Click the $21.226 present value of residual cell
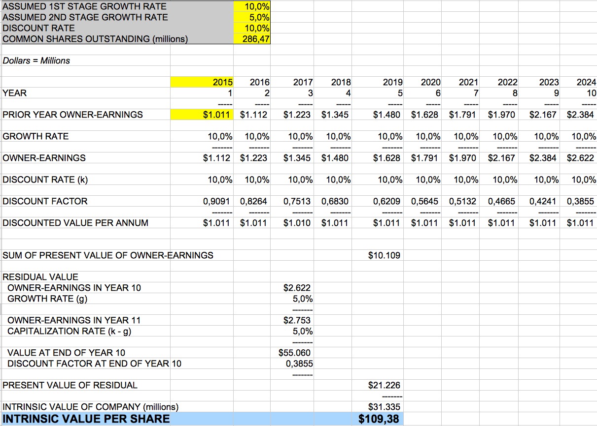The width and height of the screenshot is (597, 426). pyautogui.click(x=384, y=385)
